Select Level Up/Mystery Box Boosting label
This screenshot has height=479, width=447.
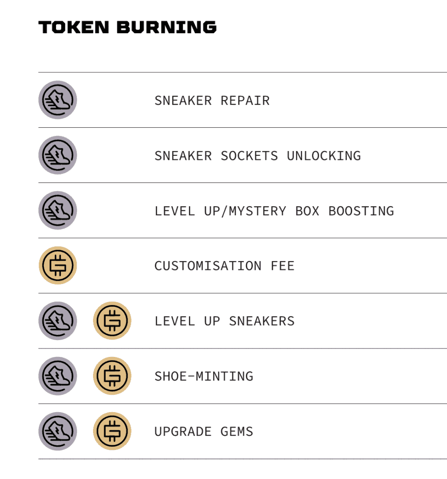point(274,211)
